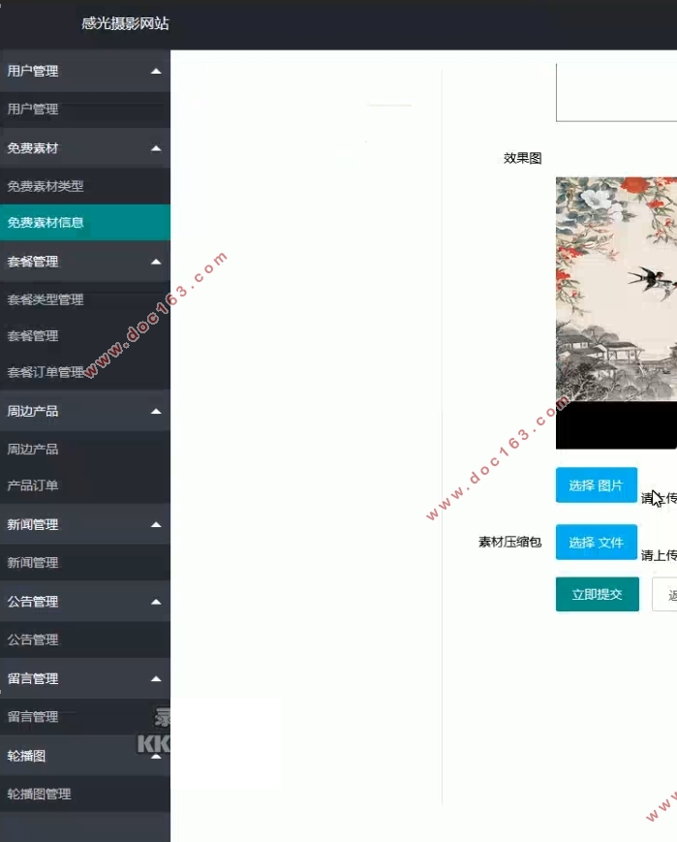The width and height of the screenshot is (677, 842).
Task: Open 轮播图管理 menu item
Action: tap(85, 794)
